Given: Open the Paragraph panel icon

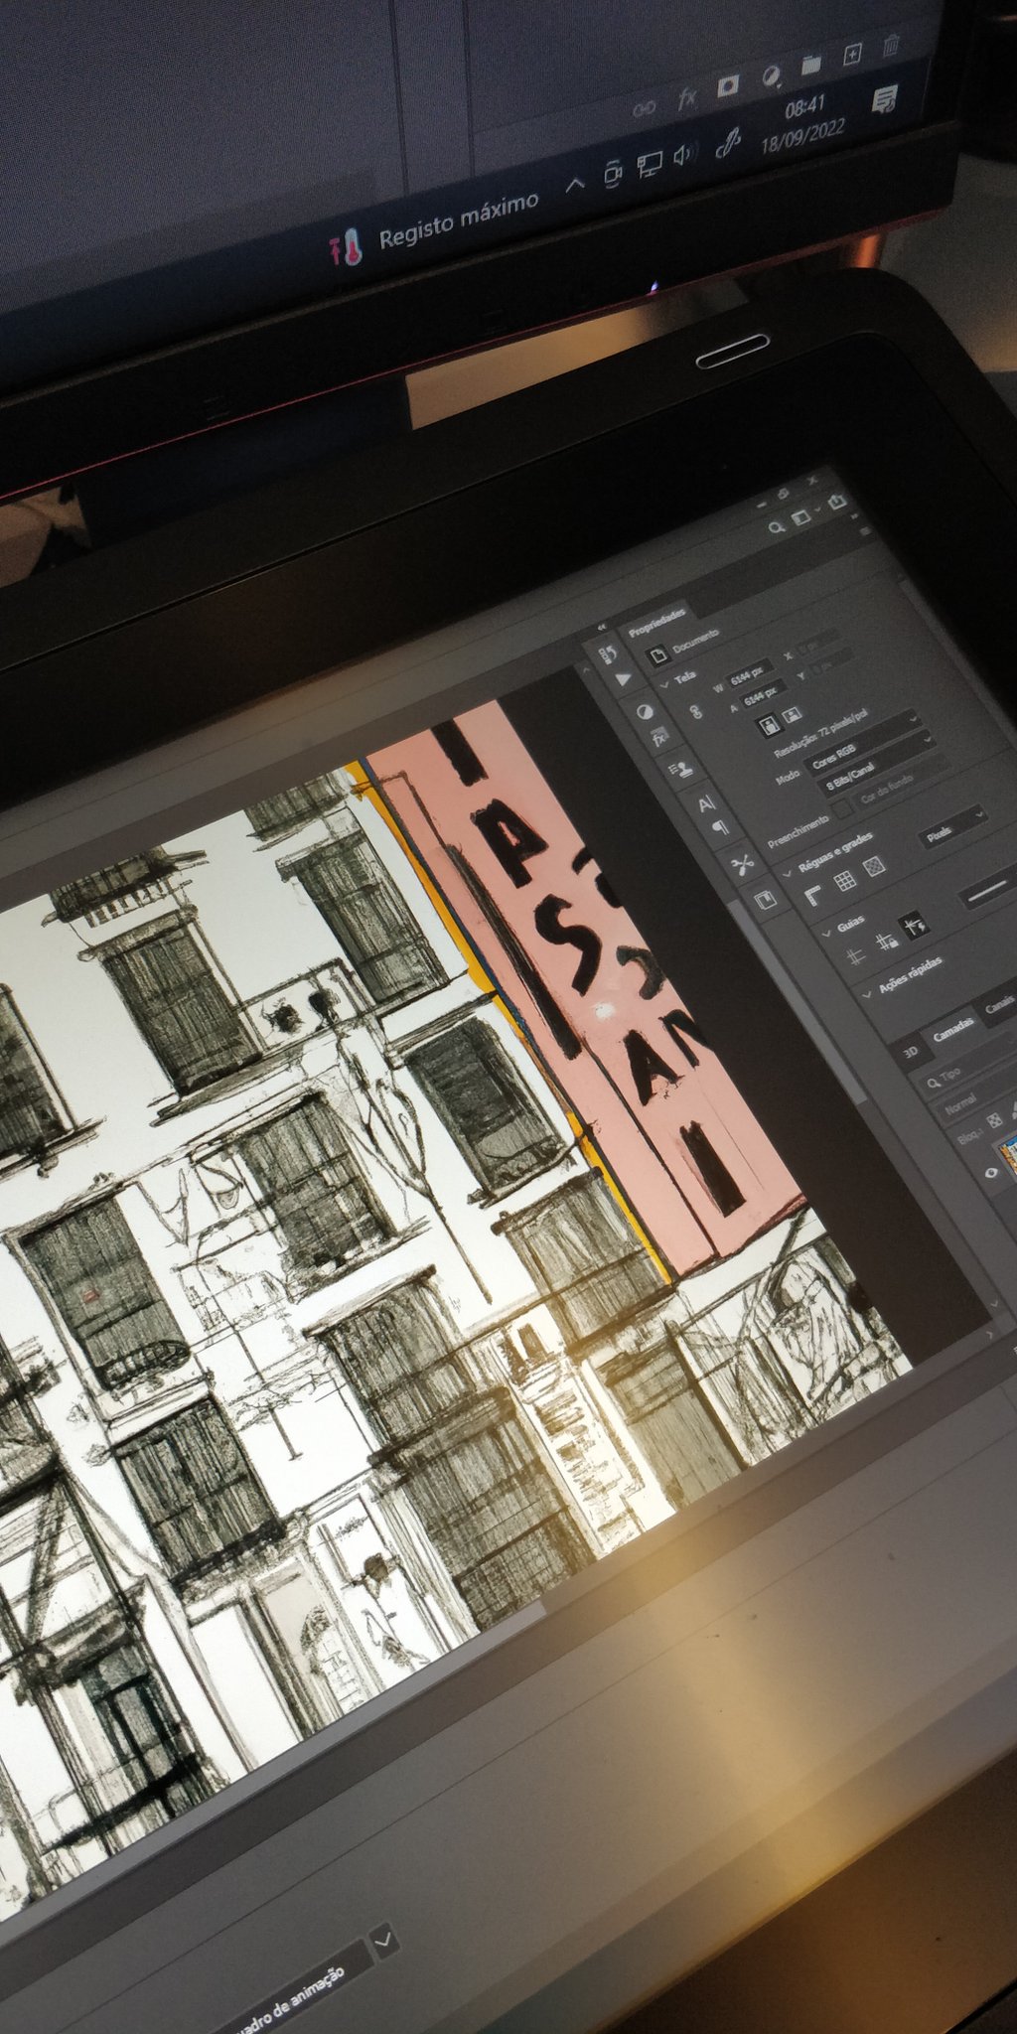Looking at the screenshot, I should tap(722, 828).
